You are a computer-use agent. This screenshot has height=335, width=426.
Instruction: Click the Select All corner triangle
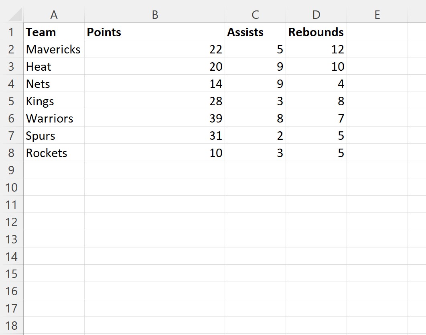pos(15,15)
